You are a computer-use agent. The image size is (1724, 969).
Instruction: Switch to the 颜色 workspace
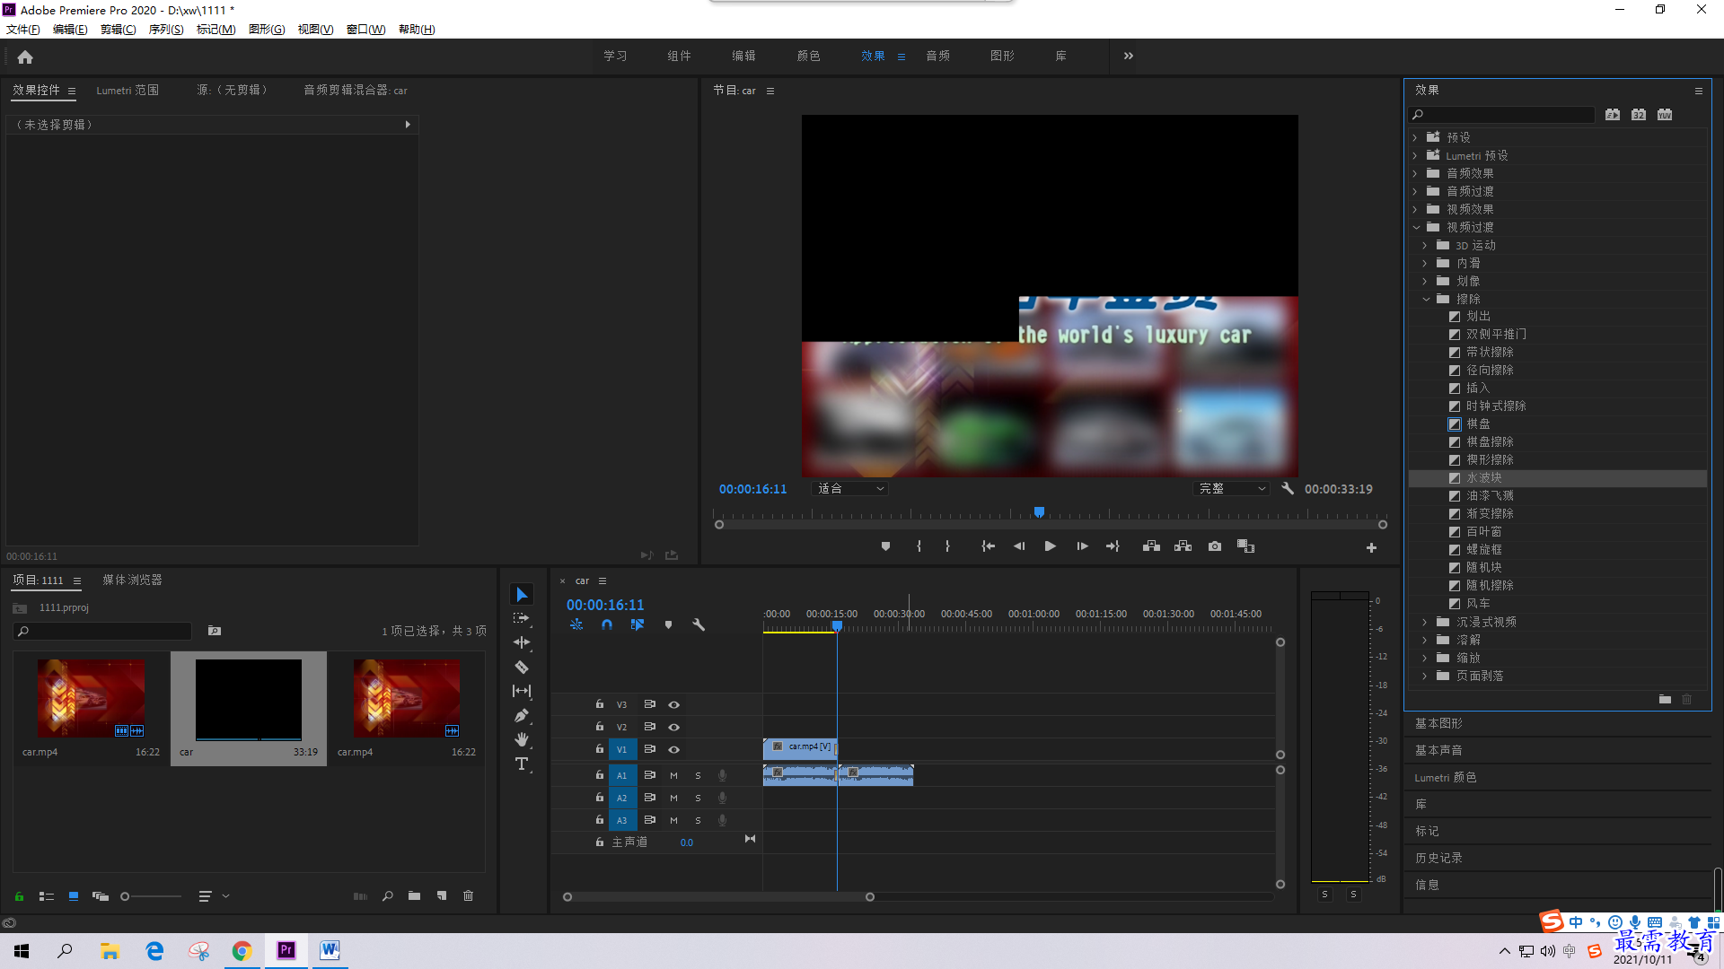(808, 56)
